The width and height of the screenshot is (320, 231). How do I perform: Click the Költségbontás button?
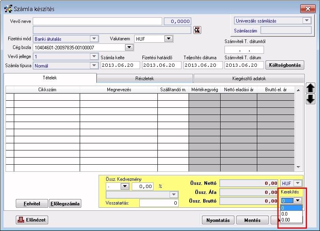(x=285, y=65)
